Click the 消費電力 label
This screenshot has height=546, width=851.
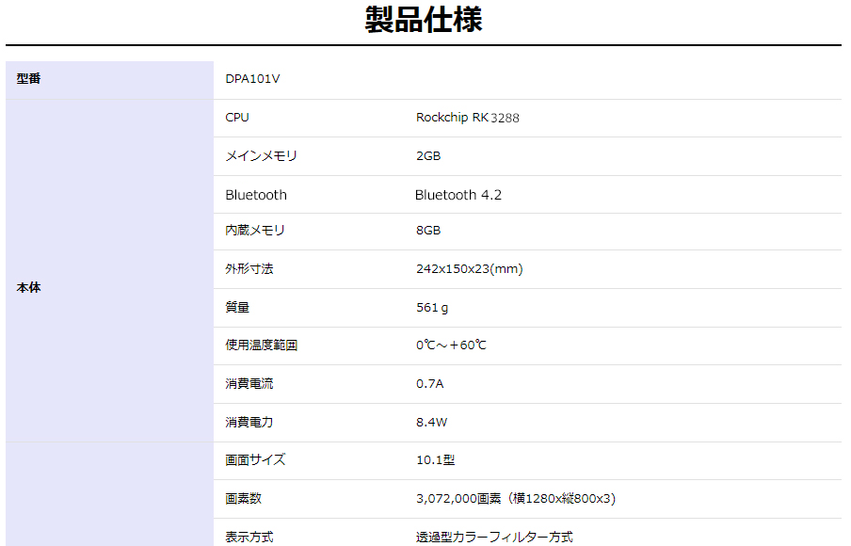tap(249, 423)
